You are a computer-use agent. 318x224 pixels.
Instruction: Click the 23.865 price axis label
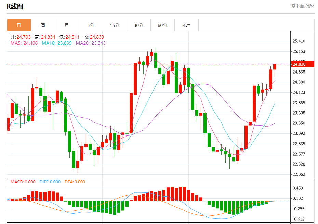299,103
